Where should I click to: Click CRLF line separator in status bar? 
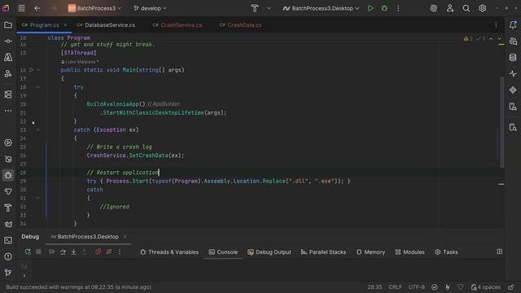(x=395, y=287)
